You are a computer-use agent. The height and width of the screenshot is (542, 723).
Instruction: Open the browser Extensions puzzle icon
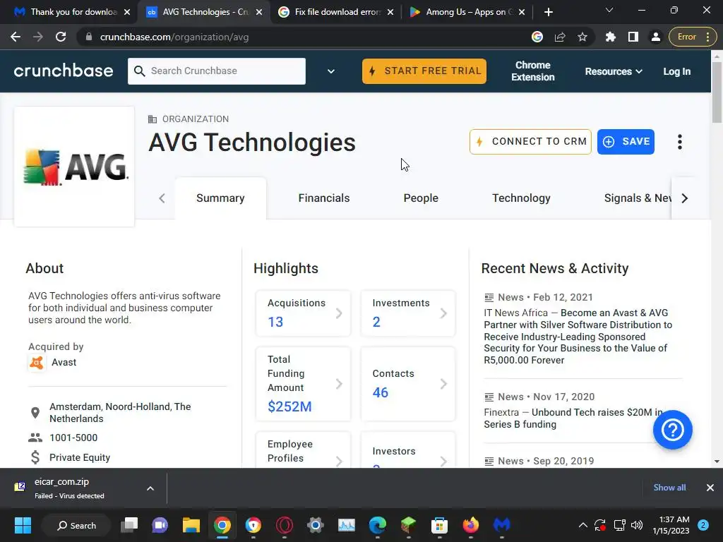[611, 37]
